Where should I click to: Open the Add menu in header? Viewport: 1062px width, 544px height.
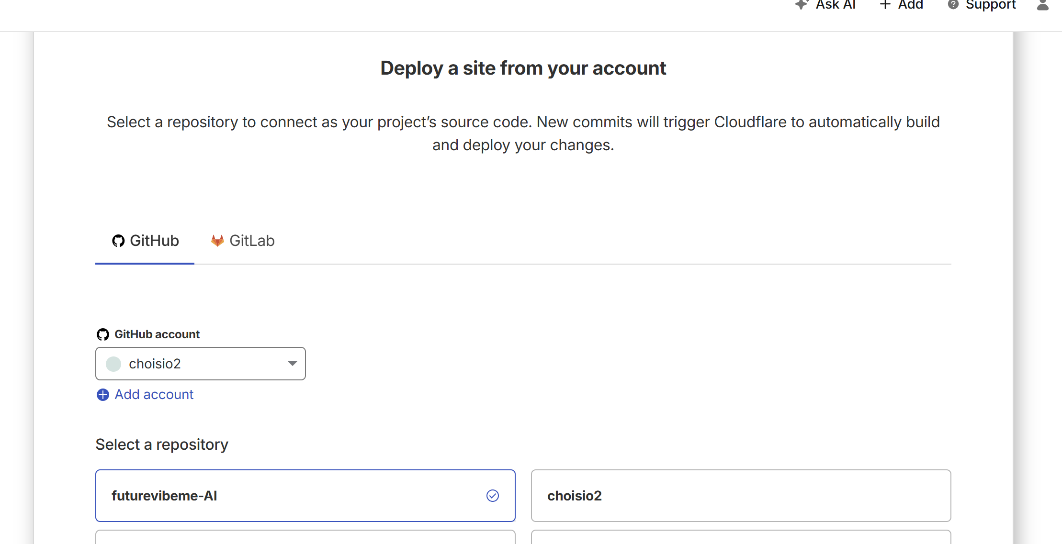pyautogui.click(x=910, y=4)
